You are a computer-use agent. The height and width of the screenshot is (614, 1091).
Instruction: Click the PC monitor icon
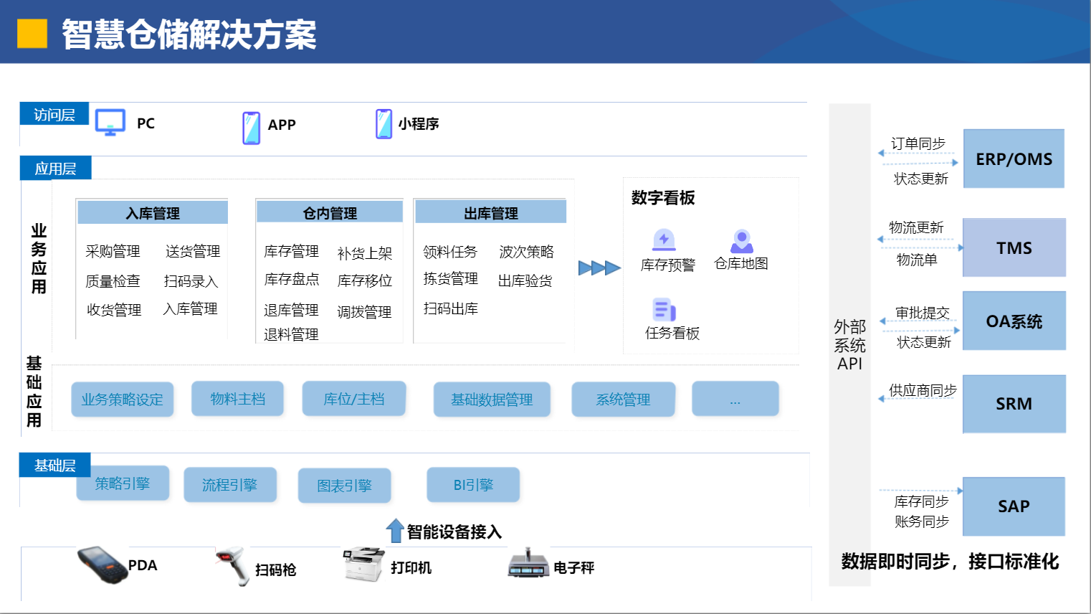[x=110, y=123]
